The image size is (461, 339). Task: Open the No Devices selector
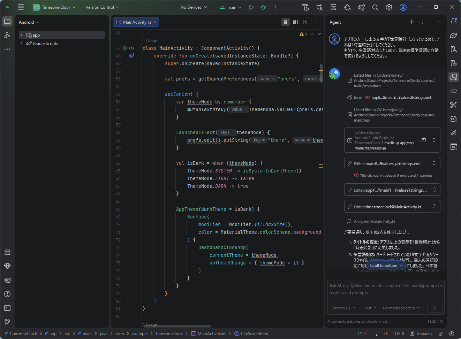194,7
